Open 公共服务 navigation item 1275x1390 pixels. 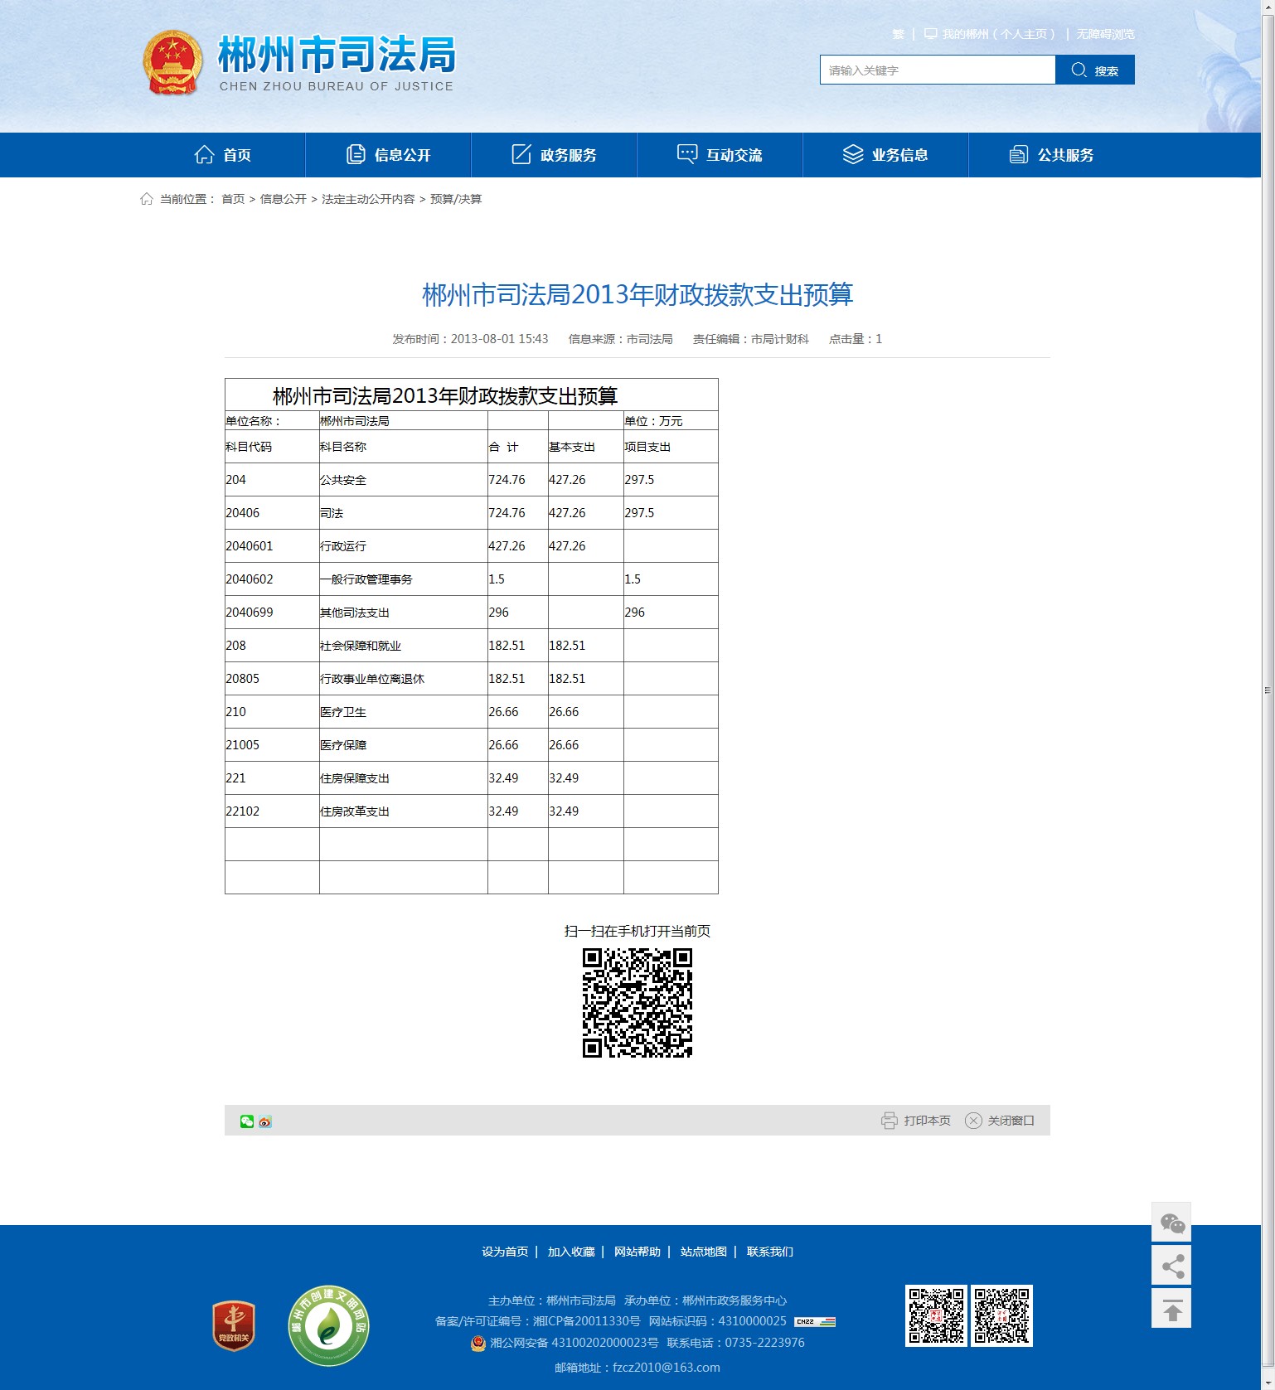click(x=1052, y=155)
